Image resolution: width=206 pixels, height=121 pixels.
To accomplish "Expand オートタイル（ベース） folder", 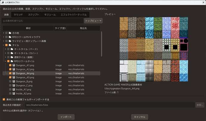I will 5,49.
